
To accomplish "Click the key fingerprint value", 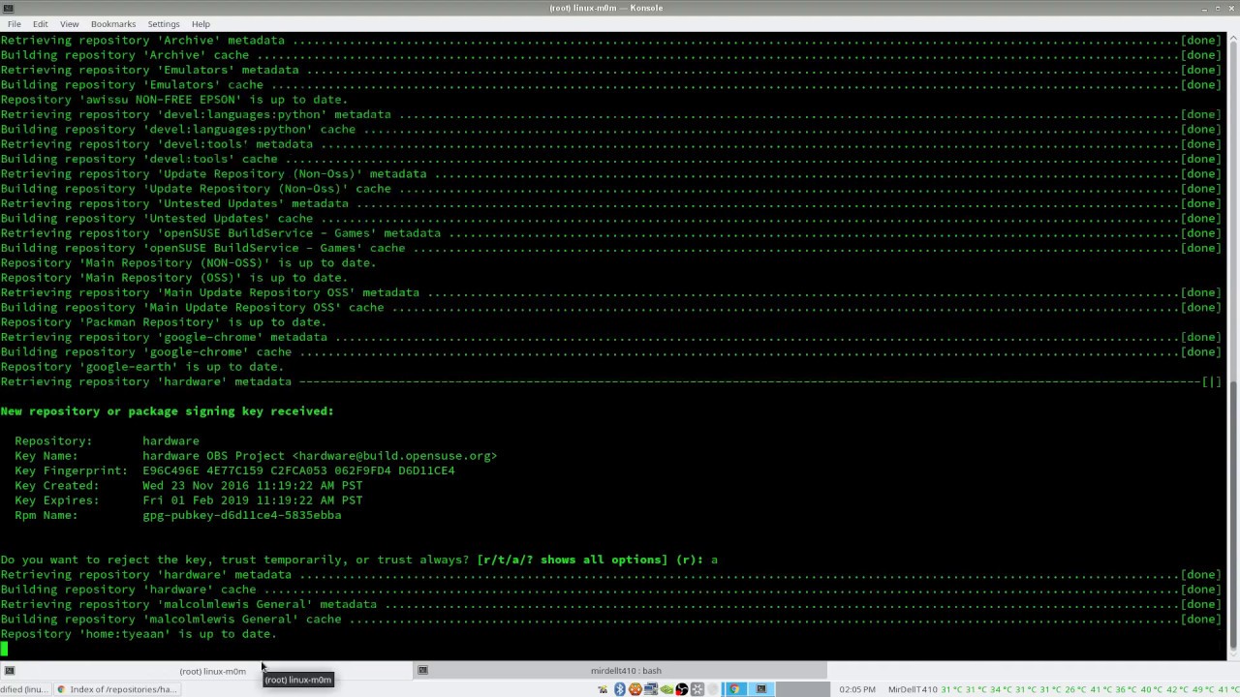I will click(x=298, y=470).
